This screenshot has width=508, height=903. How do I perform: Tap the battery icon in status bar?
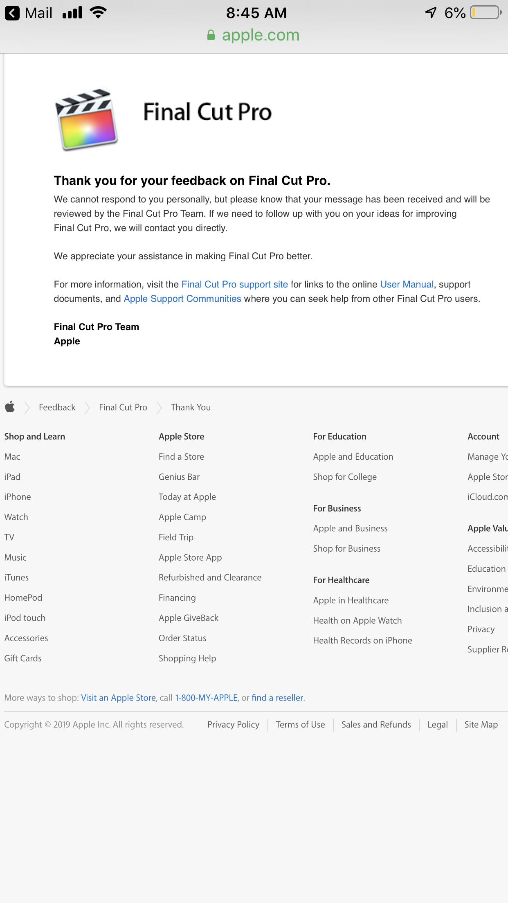pyautogui.click(x=486, y=13)
